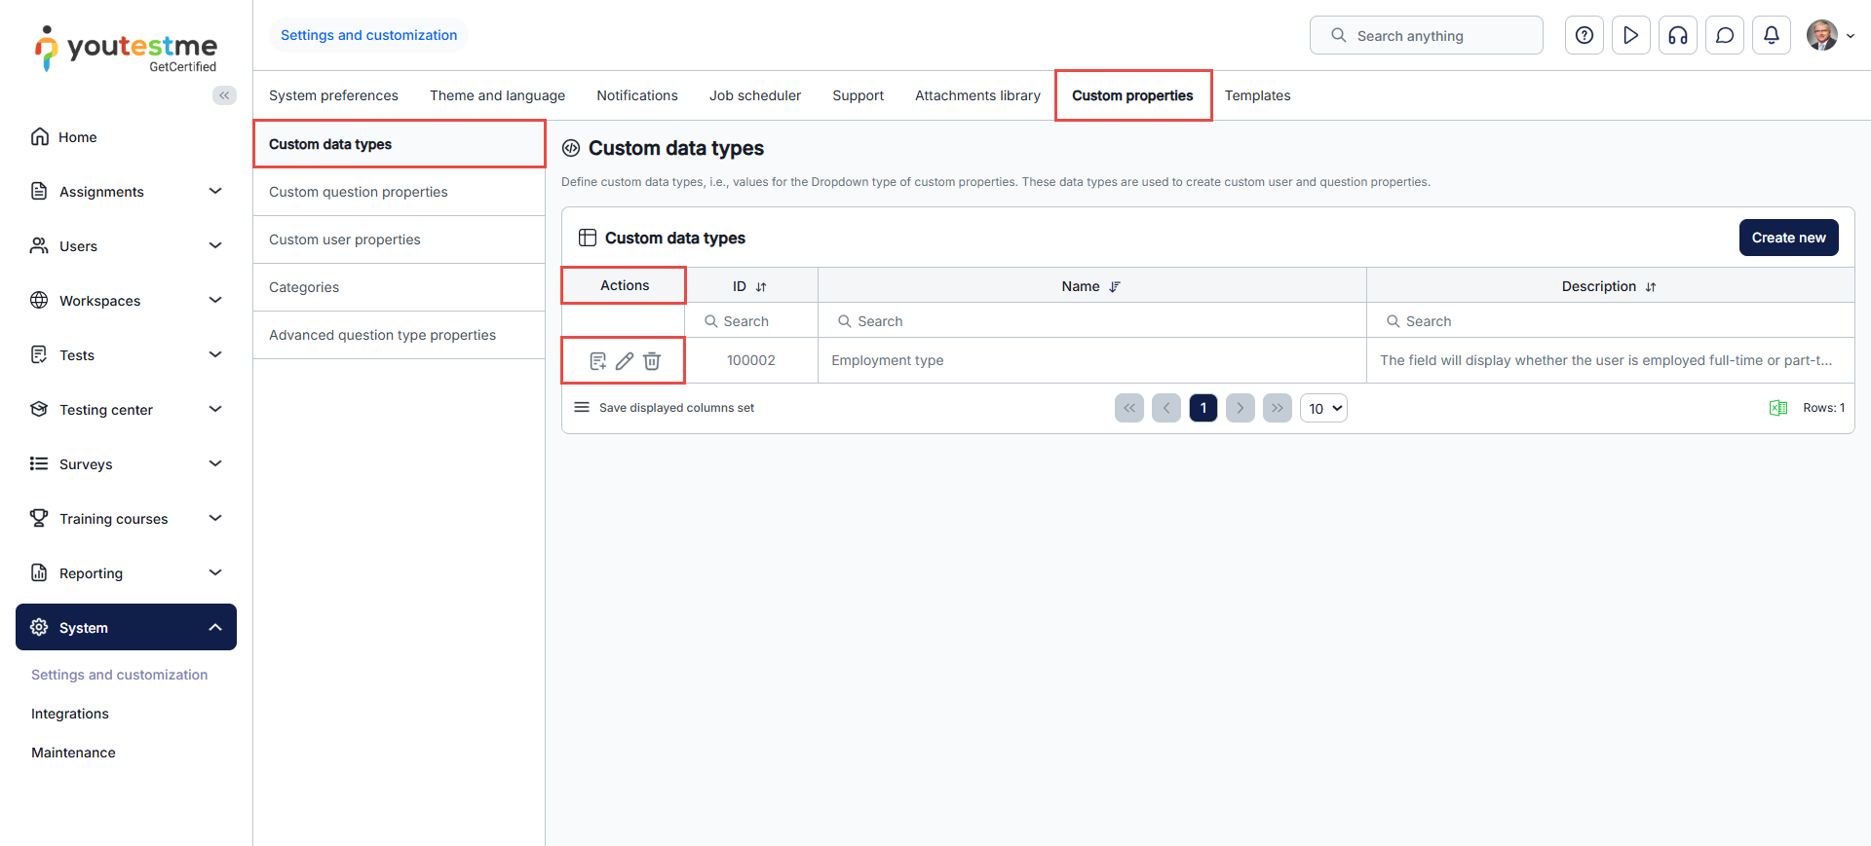Click the edit pencil icon for Employment type
The height and width of the screenshot is (846, 1871).
click(625, 361)
